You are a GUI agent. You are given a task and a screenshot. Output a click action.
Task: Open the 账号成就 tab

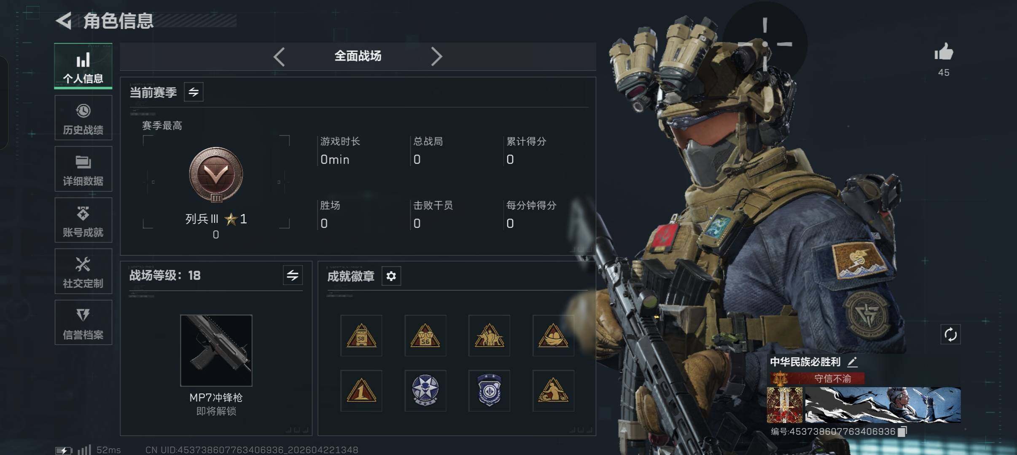click(x=83, y=220)
